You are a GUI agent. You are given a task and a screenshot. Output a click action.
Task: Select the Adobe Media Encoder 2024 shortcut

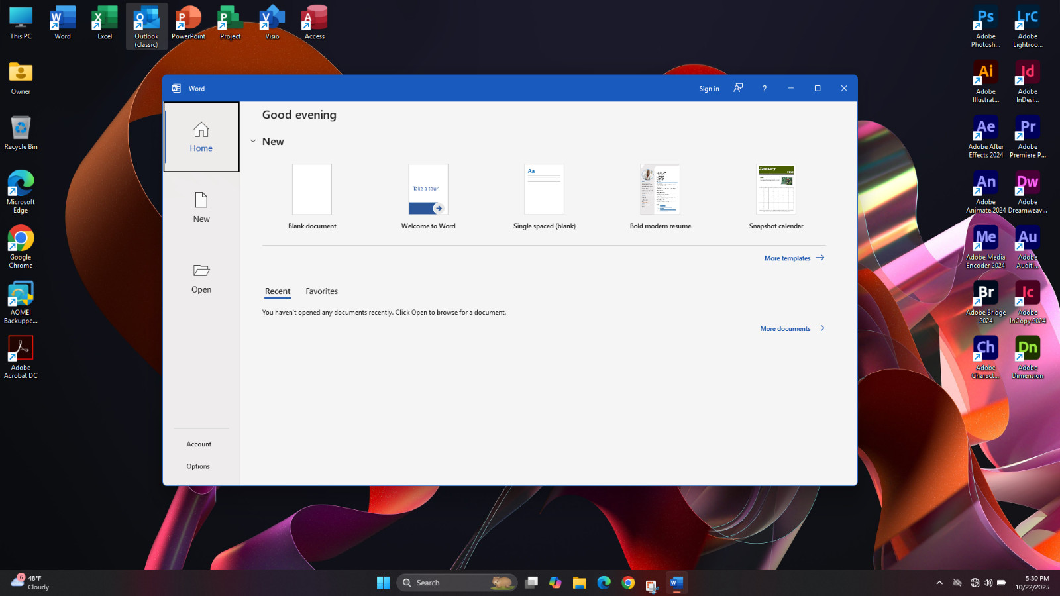[986, 247]
